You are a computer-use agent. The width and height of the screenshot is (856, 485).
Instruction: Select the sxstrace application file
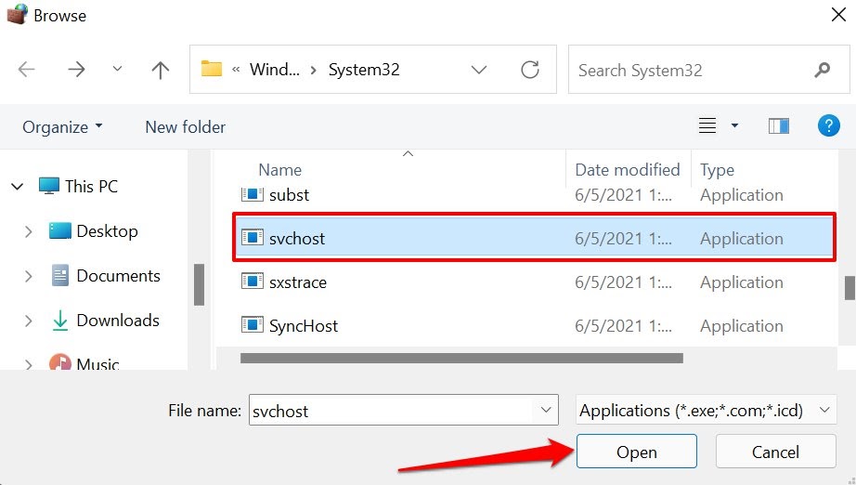point(297,282)
